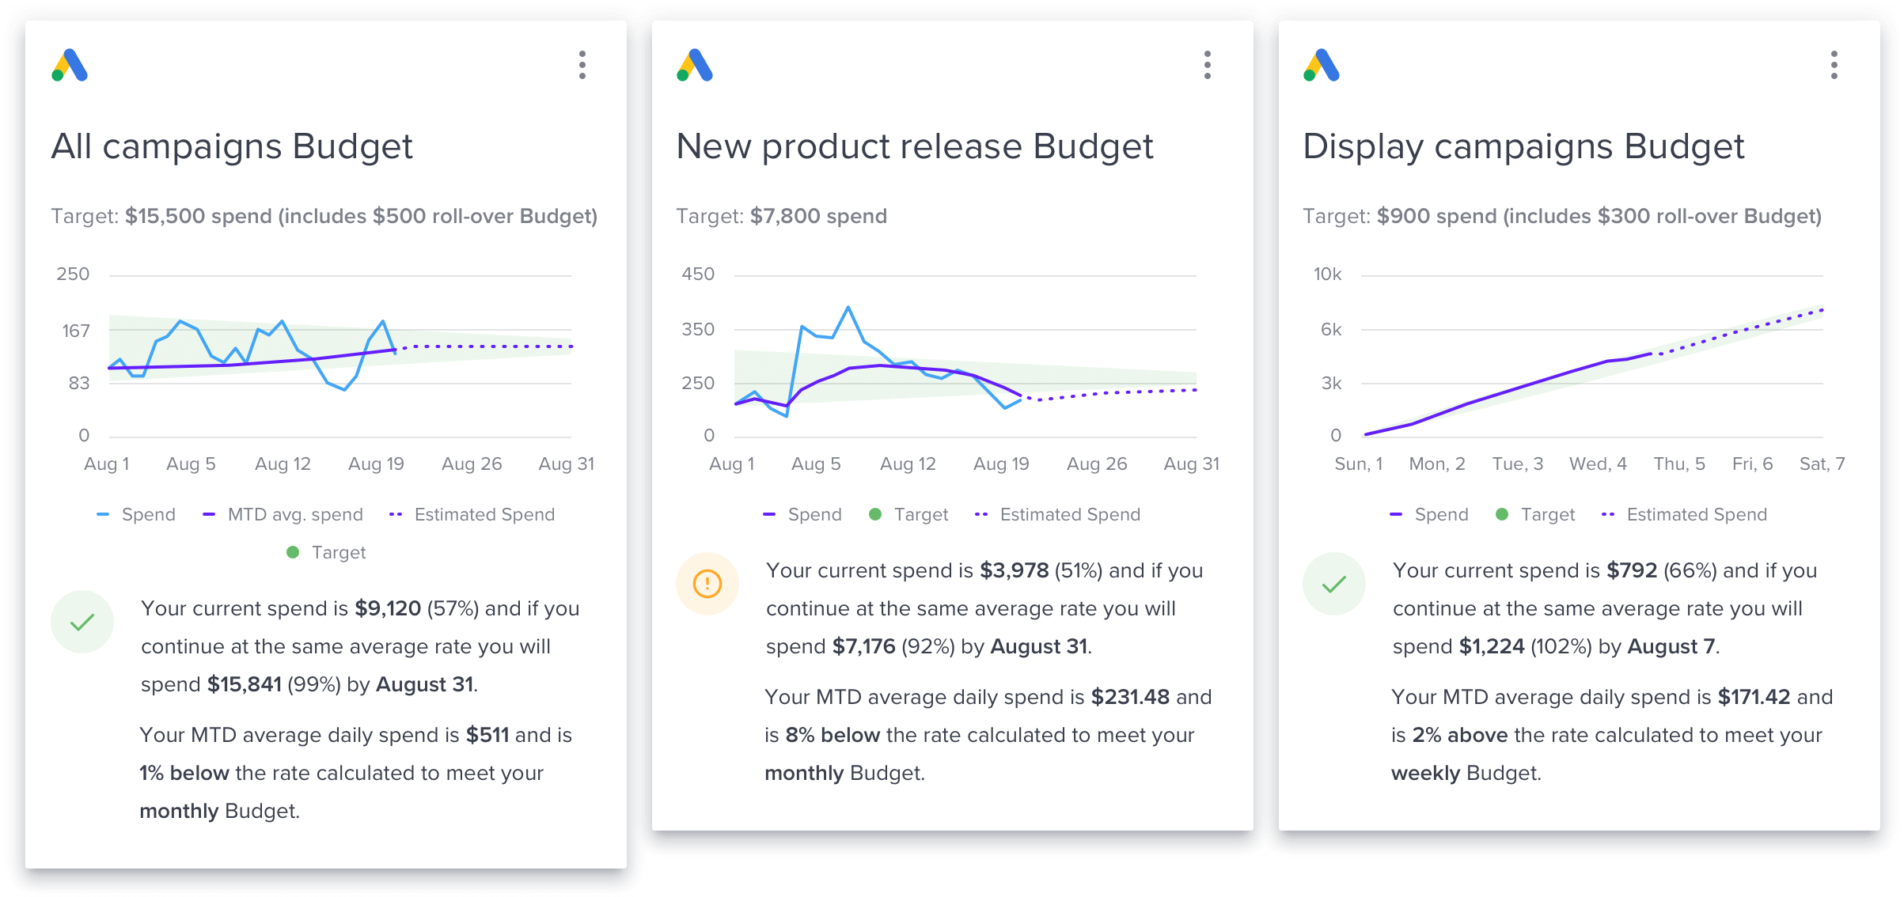Click Google Ads logo on All campaigns card

pyautogui.click(x=70, y=65)
